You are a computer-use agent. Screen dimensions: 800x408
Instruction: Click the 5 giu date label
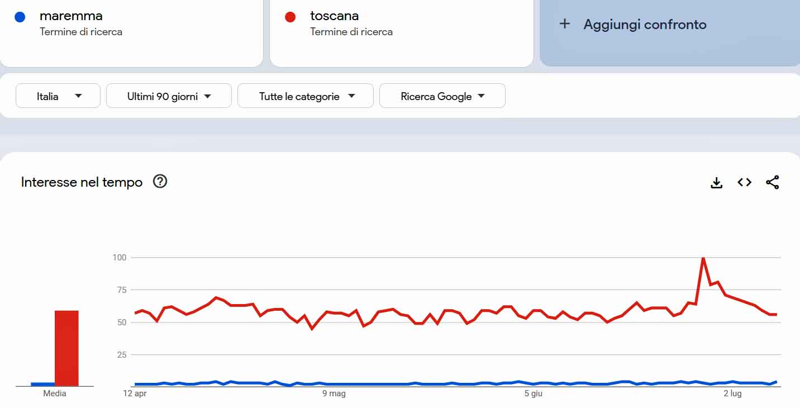tap(534, 394)
